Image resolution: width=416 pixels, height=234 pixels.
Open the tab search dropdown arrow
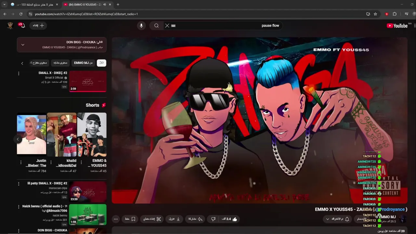click(x=4, y=5)
